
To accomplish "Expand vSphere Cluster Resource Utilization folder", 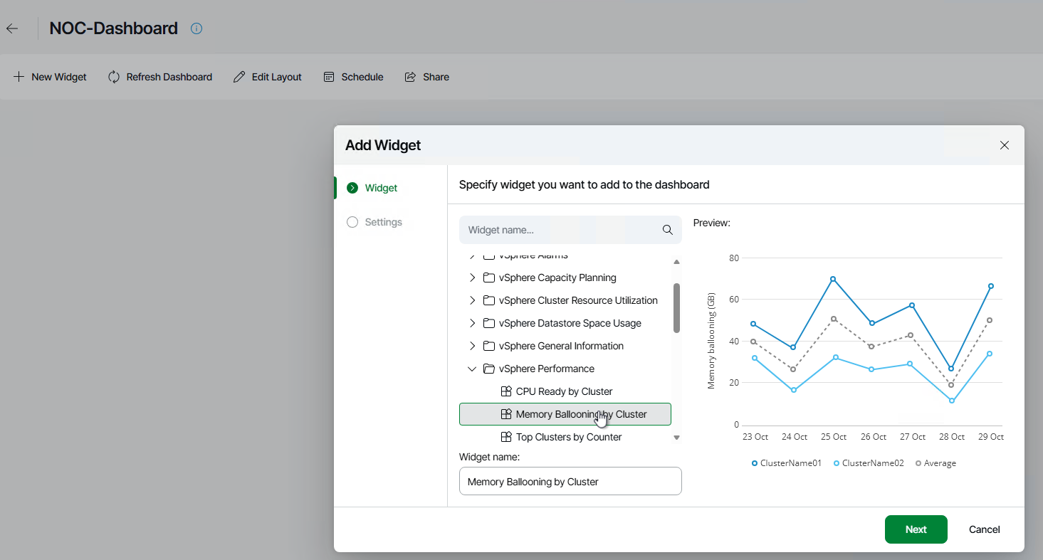I will [x=472, y=300].
